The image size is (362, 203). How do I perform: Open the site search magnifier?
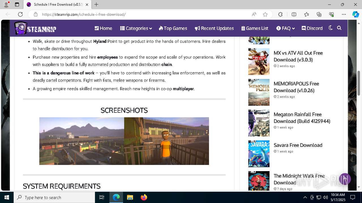coord(339,28)
